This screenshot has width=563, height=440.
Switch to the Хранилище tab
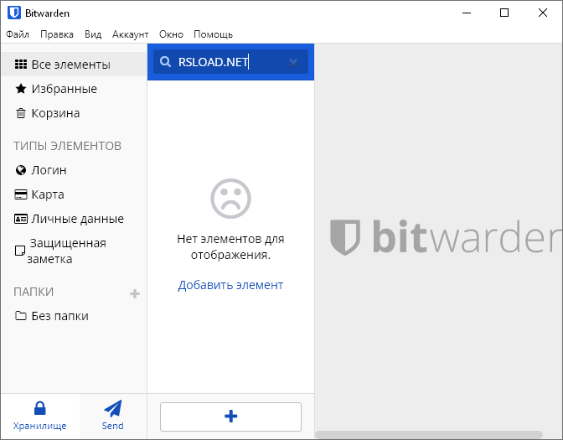click(x=40, y=416)
